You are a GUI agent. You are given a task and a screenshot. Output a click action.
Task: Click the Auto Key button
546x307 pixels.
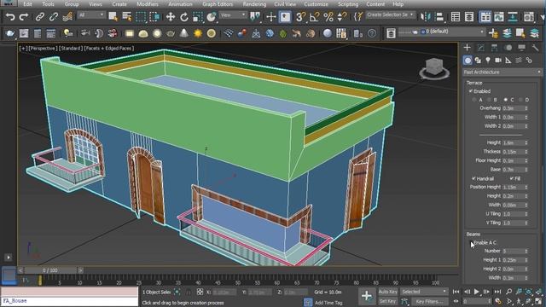[x=387, y=292]
